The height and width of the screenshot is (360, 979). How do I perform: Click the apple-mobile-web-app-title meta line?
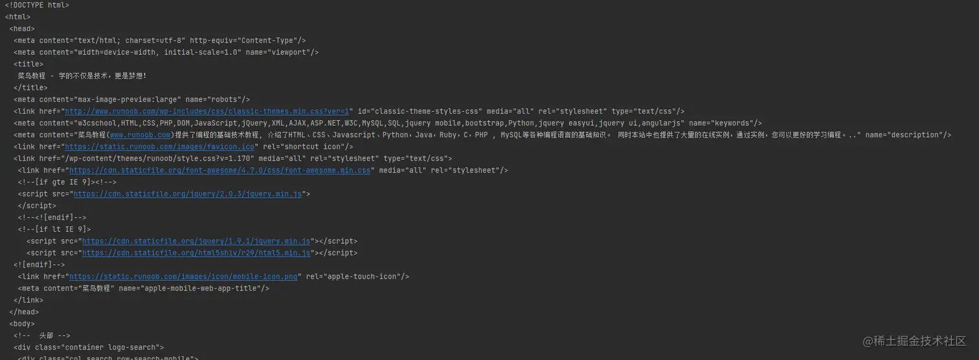point(143,288)
